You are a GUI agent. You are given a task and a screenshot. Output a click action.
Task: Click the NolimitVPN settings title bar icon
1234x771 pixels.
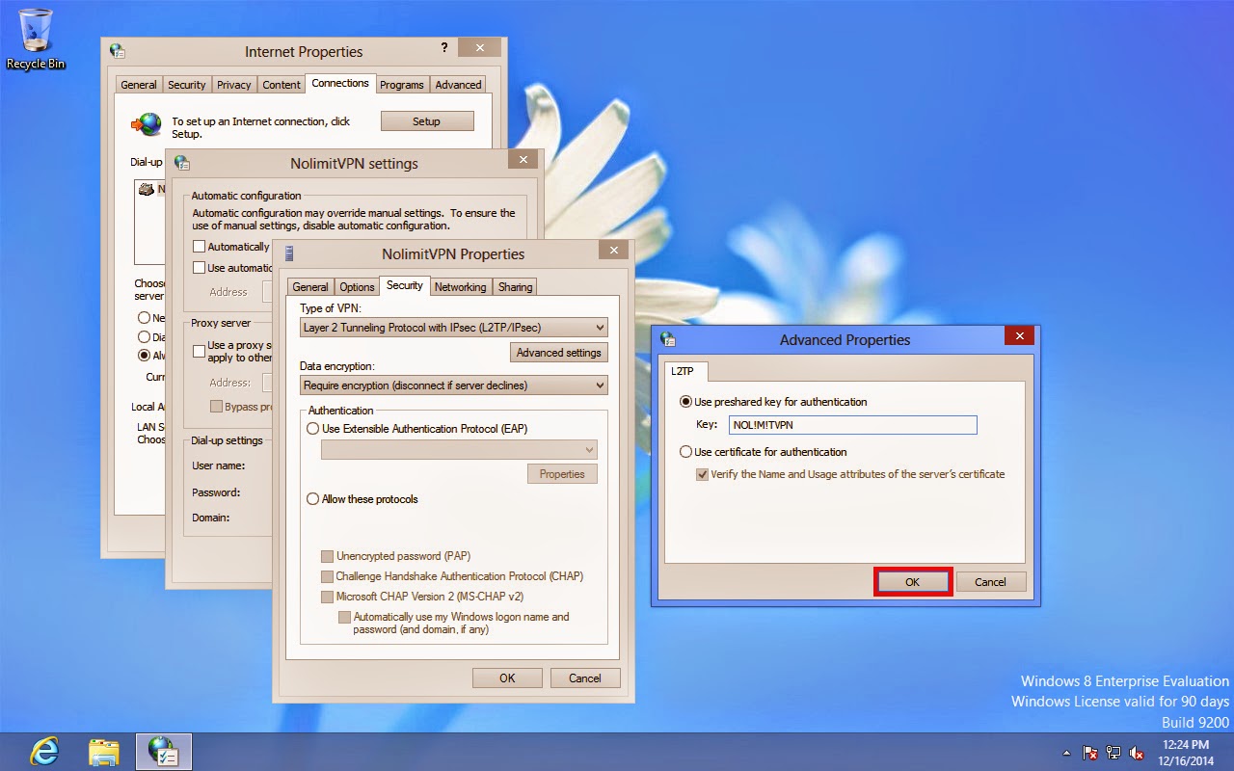(x=182, y=163)
